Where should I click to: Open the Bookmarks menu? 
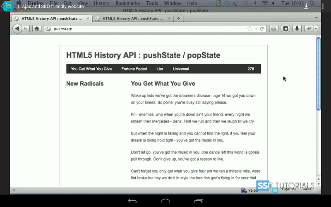click(128, 3)
